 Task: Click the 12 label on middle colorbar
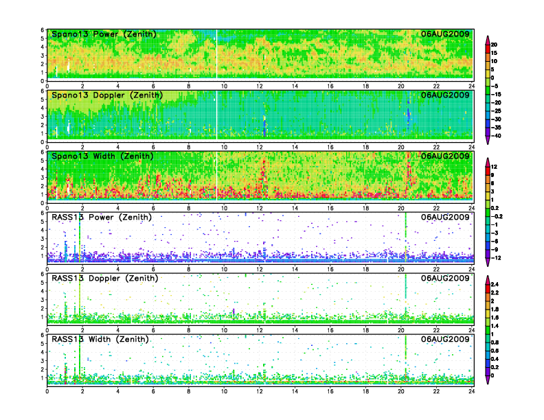pos(494,167)
